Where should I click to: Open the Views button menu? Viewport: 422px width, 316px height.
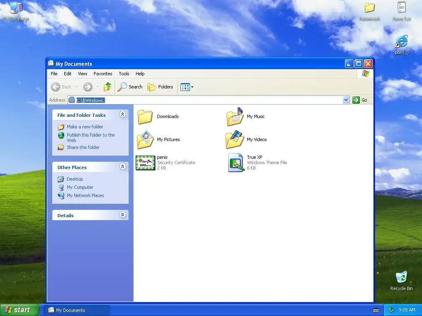(x=187, y=87)
